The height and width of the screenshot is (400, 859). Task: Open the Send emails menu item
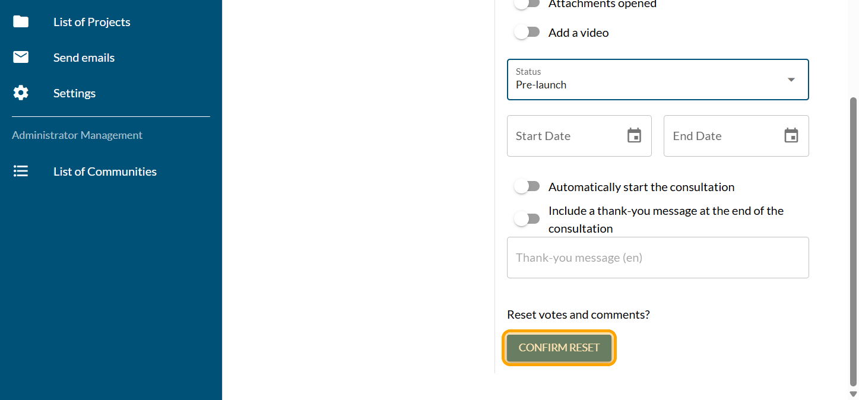[84, 58]
